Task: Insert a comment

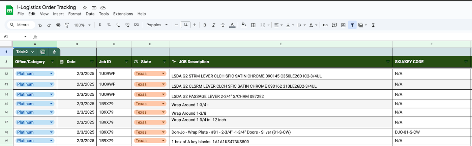Action: (x=334, y=25)
